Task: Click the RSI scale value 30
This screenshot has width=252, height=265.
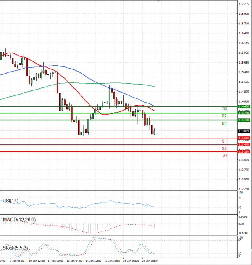Action: [240, 207]
